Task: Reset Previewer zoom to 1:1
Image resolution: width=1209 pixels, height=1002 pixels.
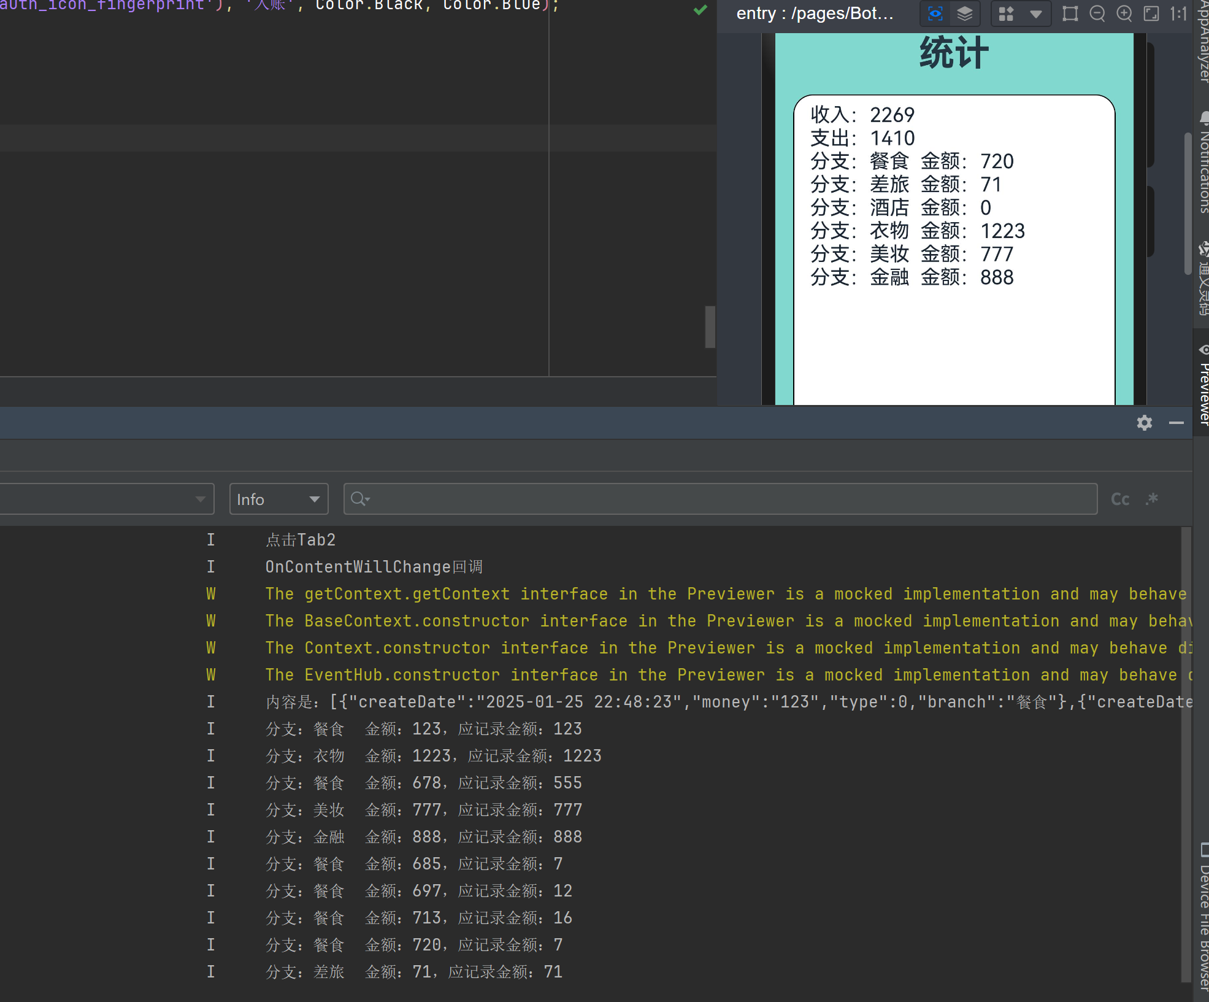Action: click(1178, 13)
